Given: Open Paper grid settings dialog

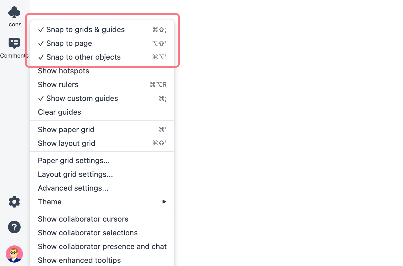Looking at the screenshot, I should (102, 161).
